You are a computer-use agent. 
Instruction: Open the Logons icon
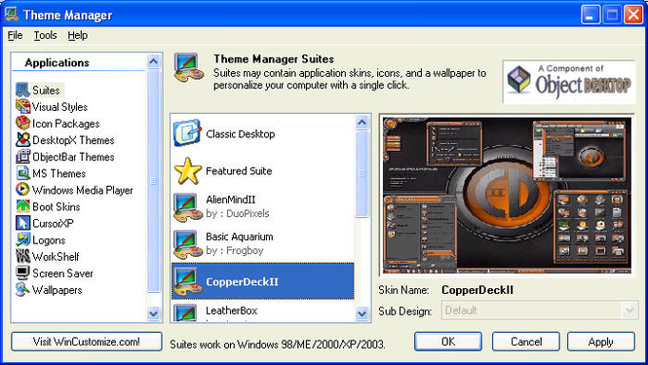[22, 239]
